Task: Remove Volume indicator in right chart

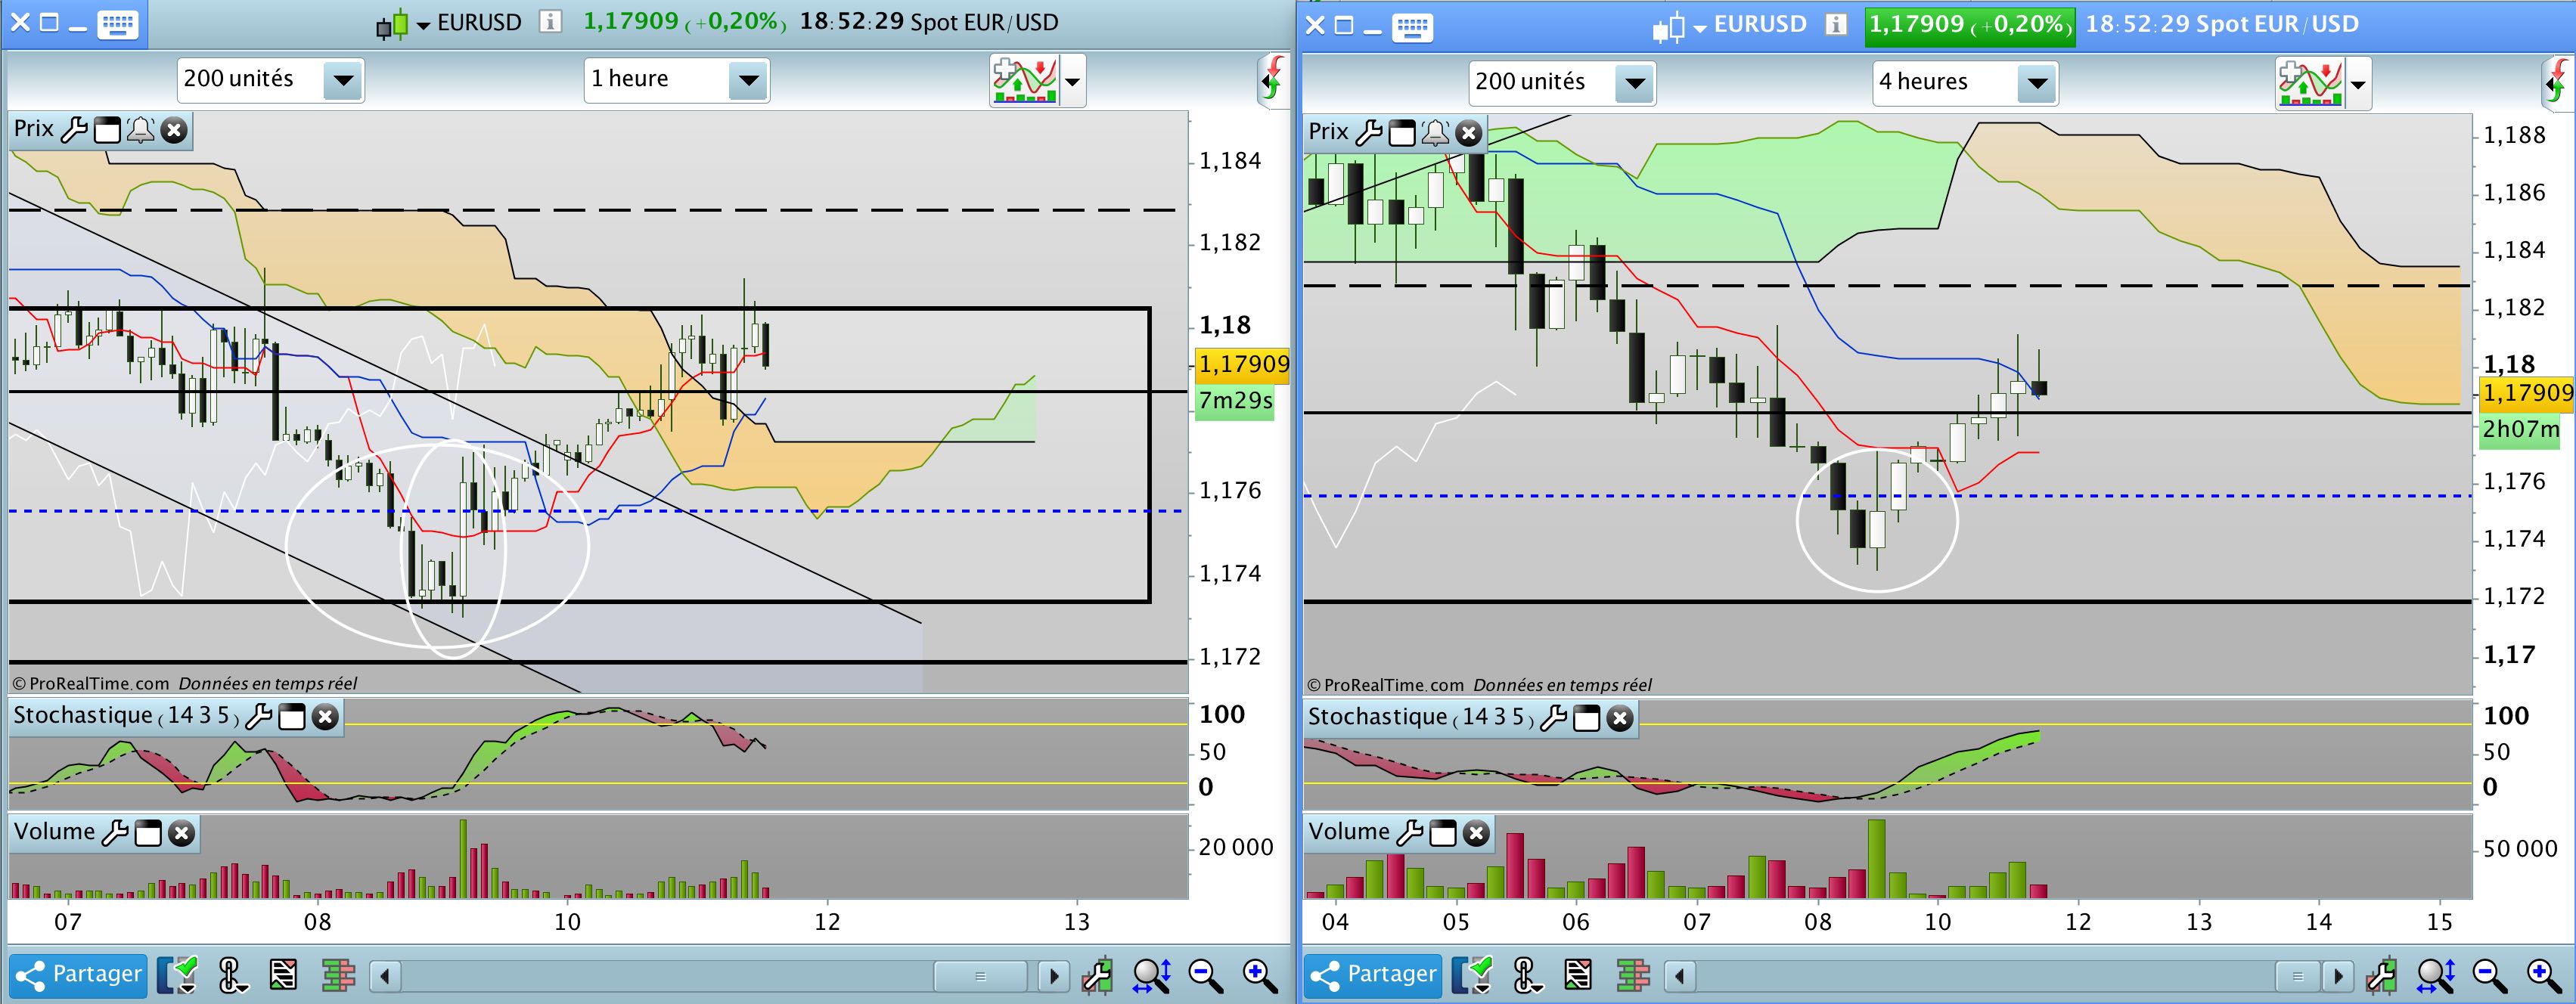Action: [x=1476, y=833]
